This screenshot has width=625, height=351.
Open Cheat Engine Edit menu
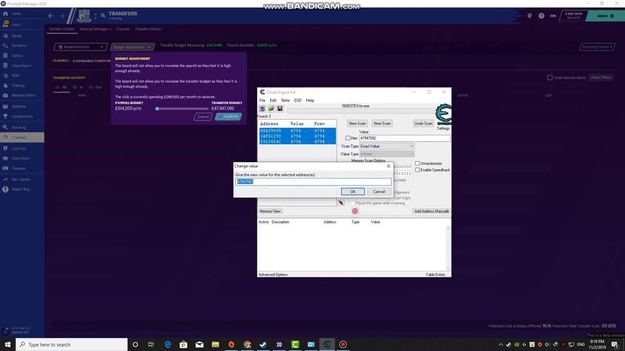click(x=273, y=100)
